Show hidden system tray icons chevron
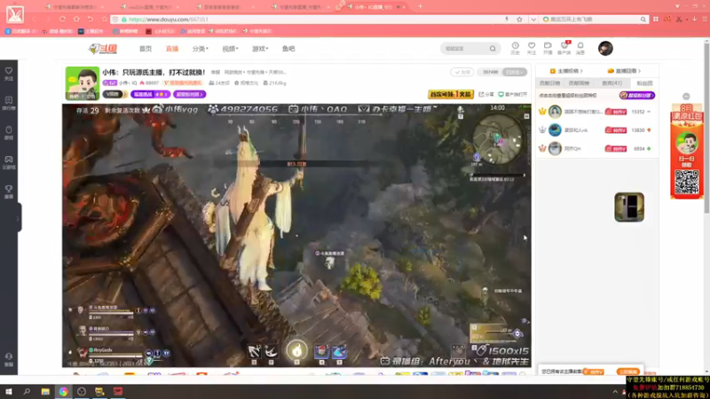The width and height of the screenshot is (710, 399). pos(615,392)
